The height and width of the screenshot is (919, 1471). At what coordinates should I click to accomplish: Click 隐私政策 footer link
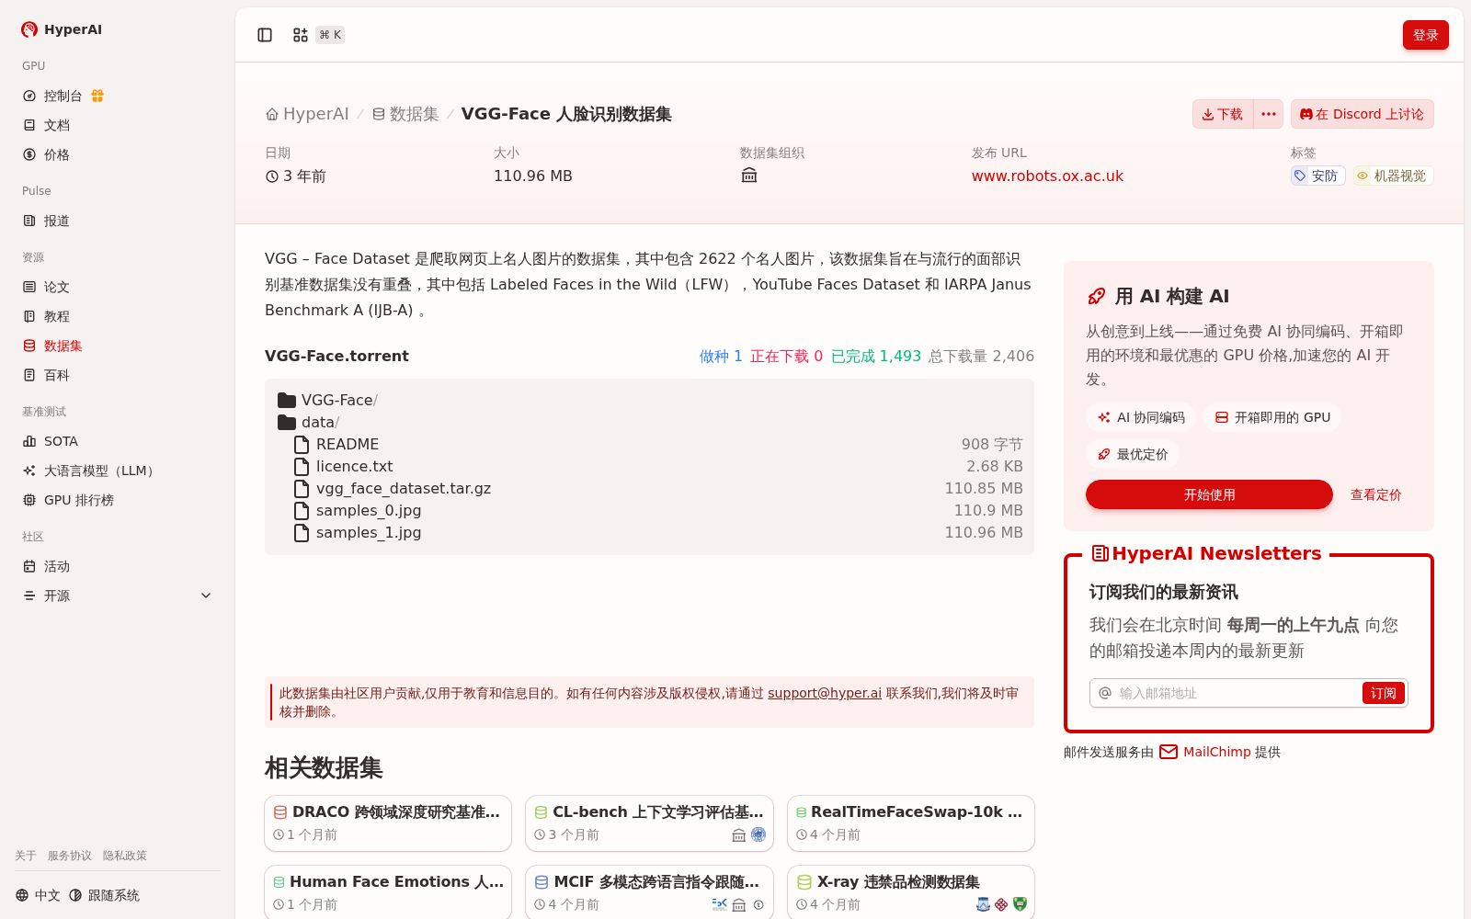[x=125, y=856]
